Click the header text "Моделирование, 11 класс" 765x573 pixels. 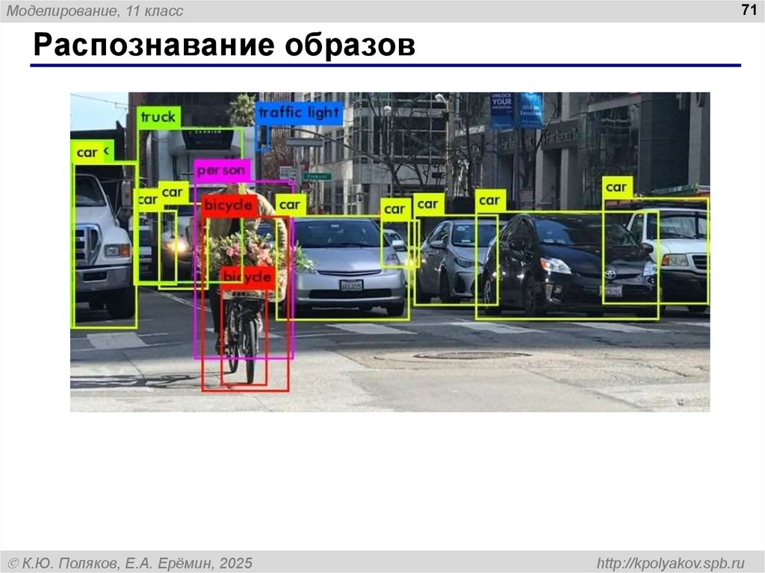[x=95, y=10]
